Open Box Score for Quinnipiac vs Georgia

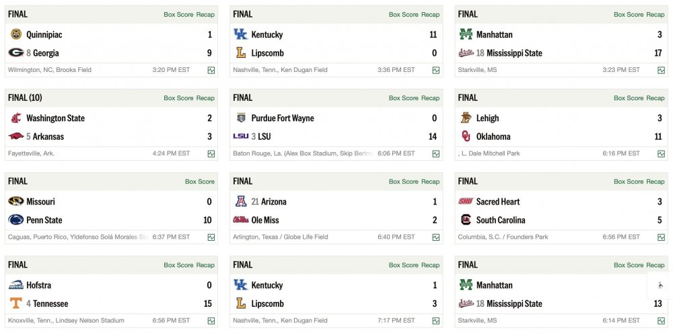(x=178, y=15)
